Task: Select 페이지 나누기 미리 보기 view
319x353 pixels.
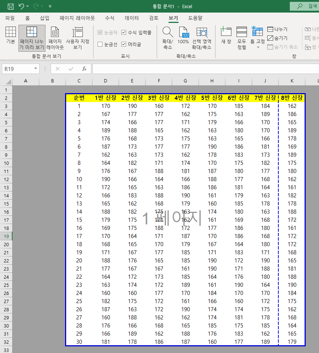Action: point(32,38)
